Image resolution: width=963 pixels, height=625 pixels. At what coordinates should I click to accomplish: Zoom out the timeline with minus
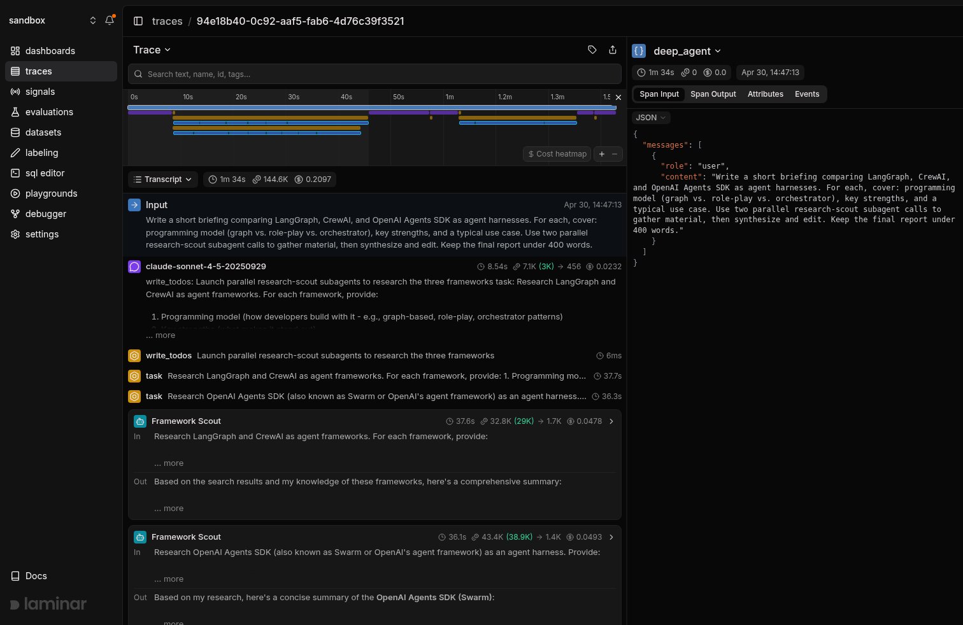tap(615, 154)
